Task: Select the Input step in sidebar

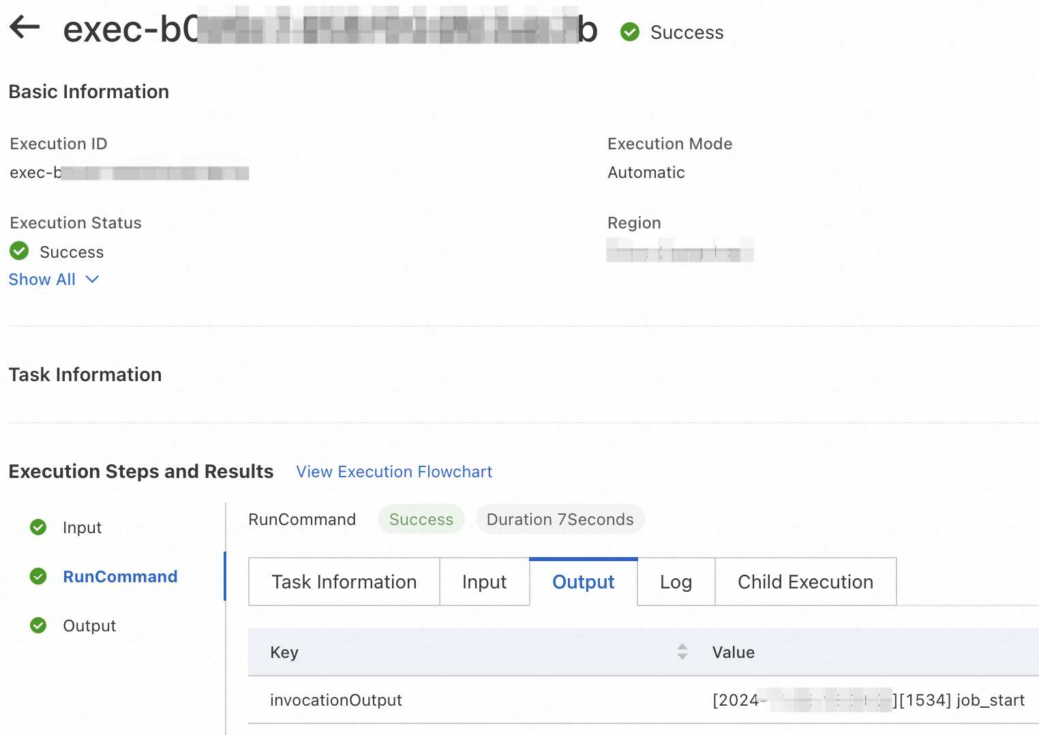Action: tap(82, 528)
